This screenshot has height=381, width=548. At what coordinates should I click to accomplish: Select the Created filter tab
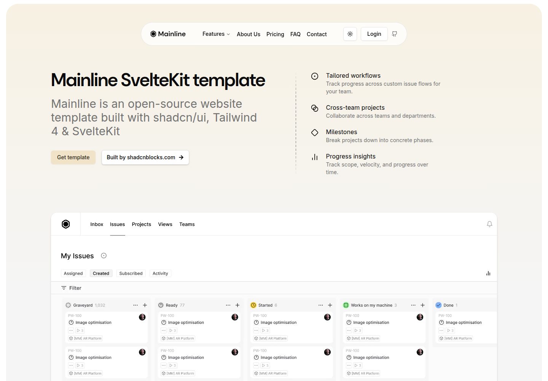pos(101,273)
